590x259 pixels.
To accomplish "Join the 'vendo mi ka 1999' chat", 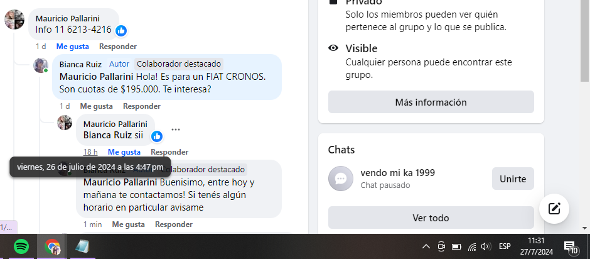I will click(x=513, y=179).
